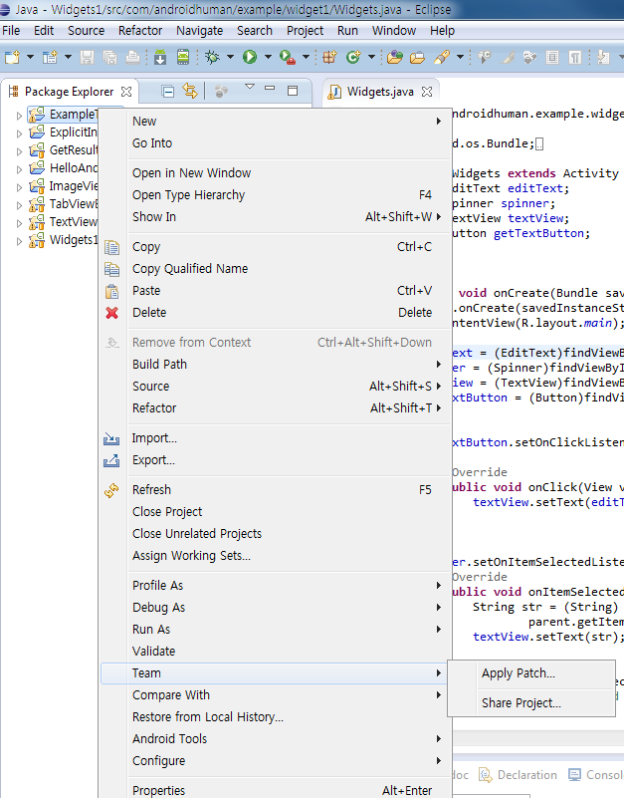
Task: Open the Navigate menu
Action: click(199, 31)
